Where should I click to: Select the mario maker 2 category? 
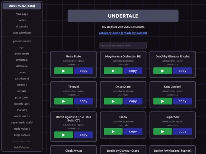point(22,129)
